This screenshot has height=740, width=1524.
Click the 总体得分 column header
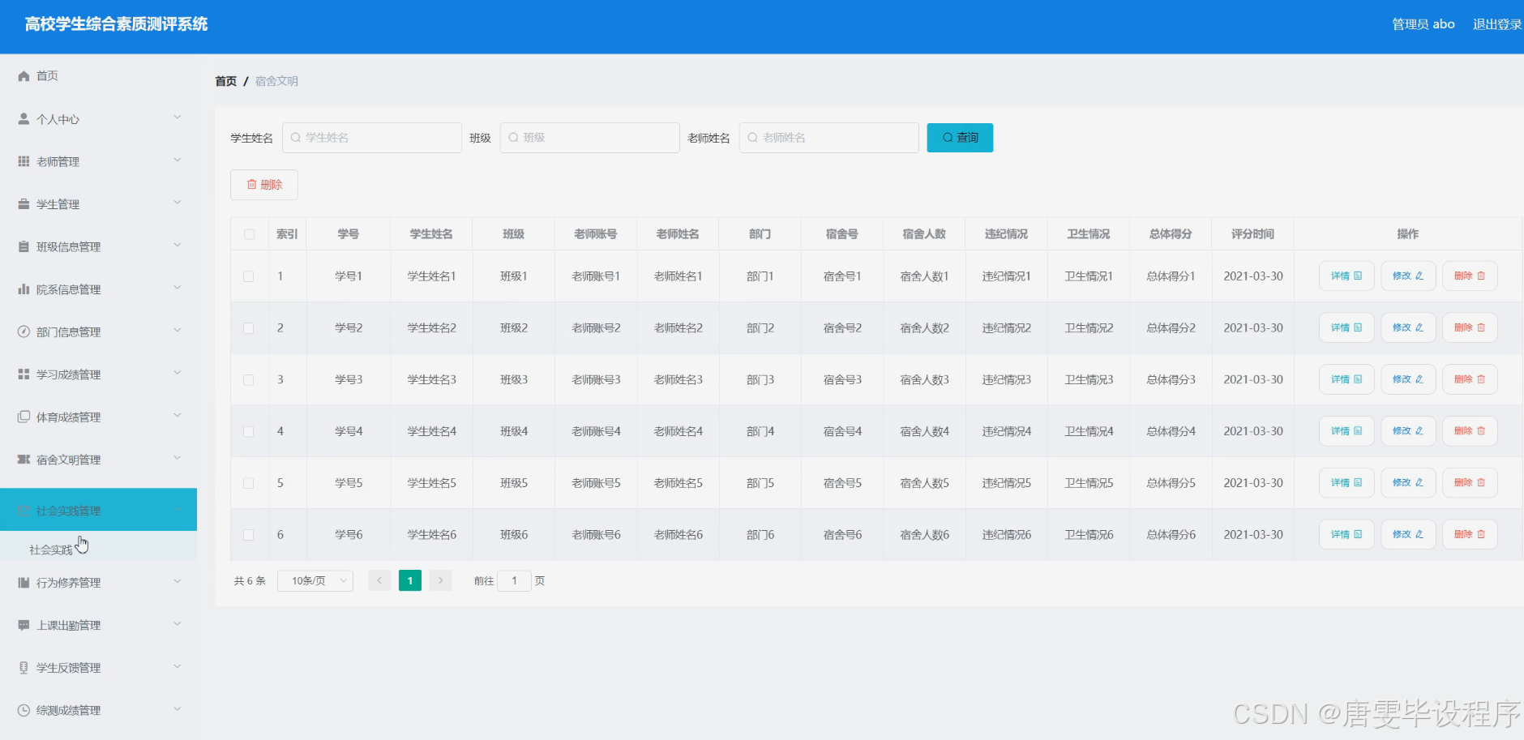1171,234
